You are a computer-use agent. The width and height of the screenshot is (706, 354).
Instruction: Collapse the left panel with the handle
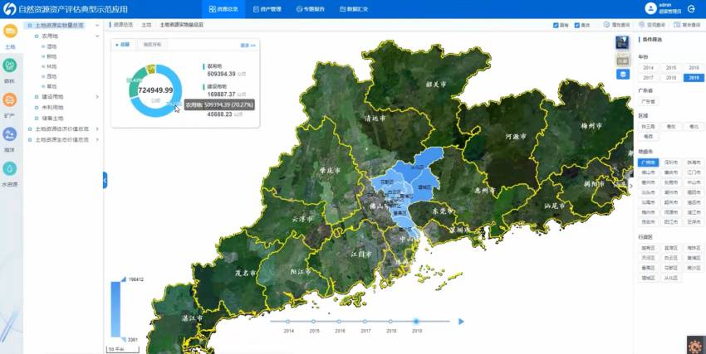click(105, 180)
